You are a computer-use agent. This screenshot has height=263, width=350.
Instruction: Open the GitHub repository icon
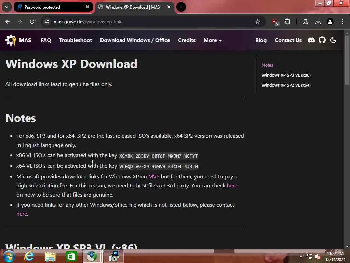322,40
